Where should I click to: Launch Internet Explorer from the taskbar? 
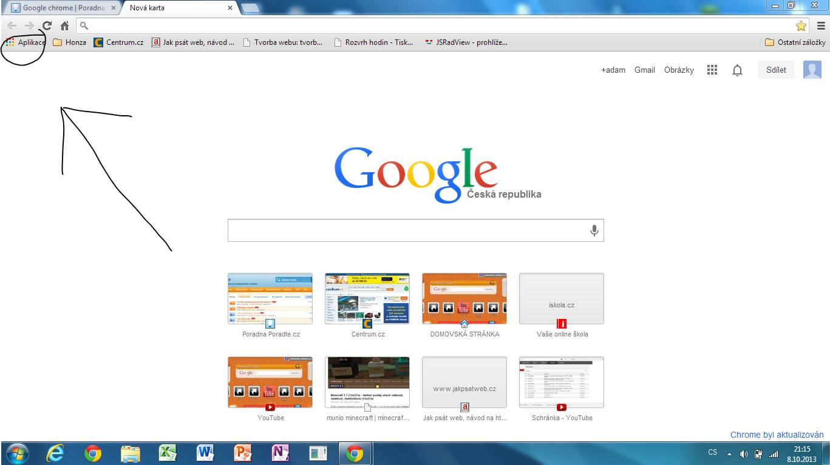55,453
